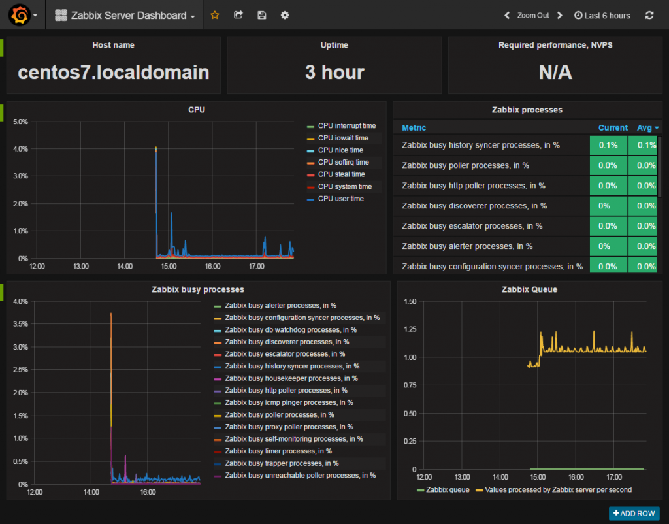Save the dashboard via disk icon
The height and width of the screenshot is (524, 669).
pyautogui.click(x=261, y=14)
